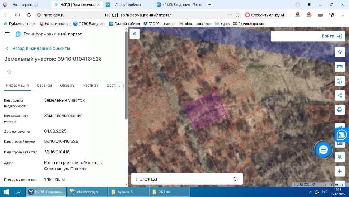Open ГАС Управление bookmark

coord(160,24)
